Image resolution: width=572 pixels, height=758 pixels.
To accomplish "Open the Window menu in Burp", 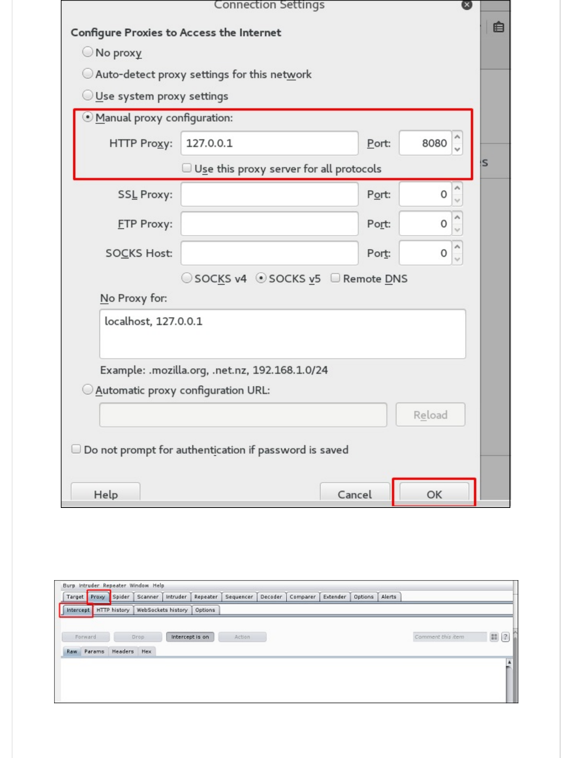I will click(139, 585).
